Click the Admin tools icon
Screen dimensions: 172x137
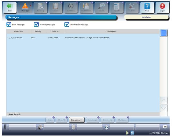click(x=132, y=6)
